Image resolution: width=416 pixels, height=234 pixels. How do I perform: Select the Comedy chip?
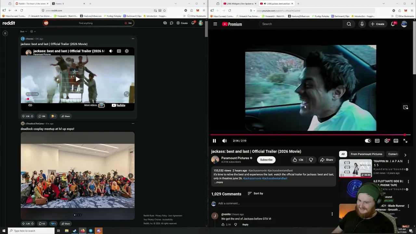click(393, 154)
